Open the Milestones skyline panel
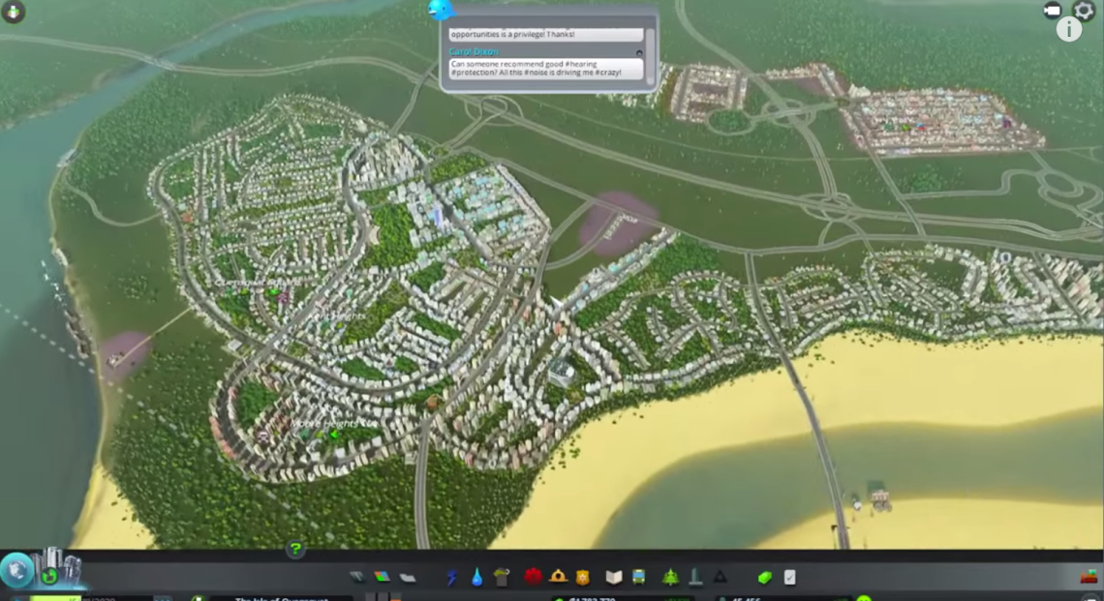Screen dimensions: 1104x601 point(62,566)
